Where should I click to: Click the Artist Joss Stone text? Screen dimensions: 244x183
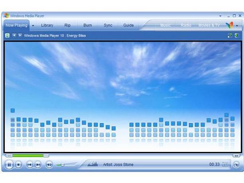[118, 165]
